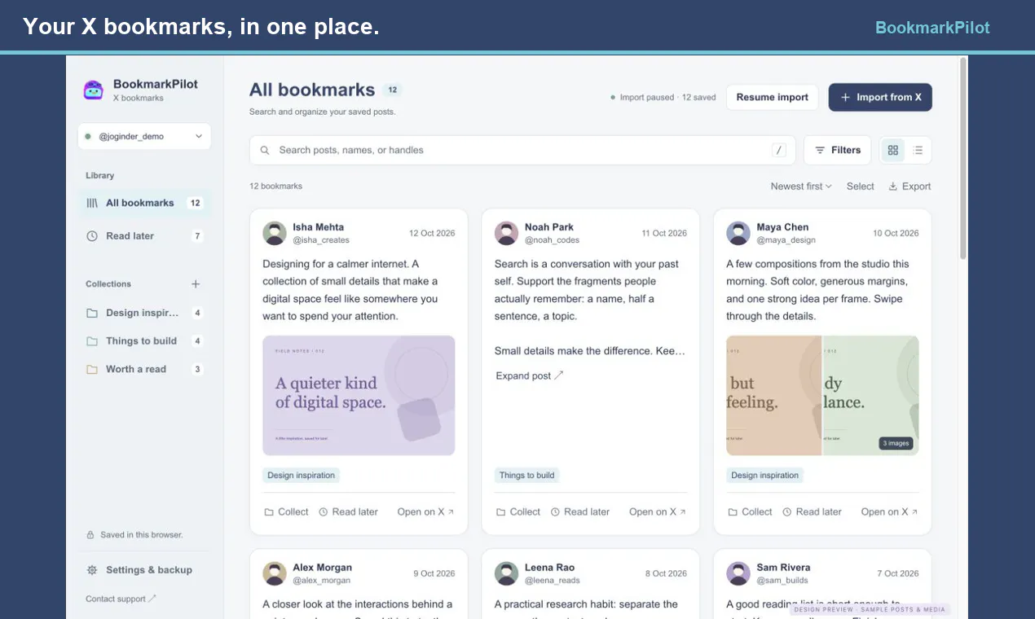Click the 'Saved in this browser.' lock note
This screenshot has height=619, width=1035.
click(x=134, y=535)
